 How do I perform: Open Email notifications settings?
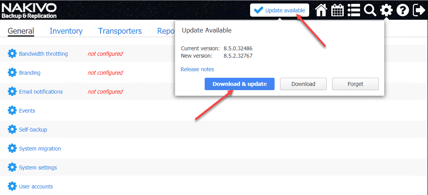(41, 92)
